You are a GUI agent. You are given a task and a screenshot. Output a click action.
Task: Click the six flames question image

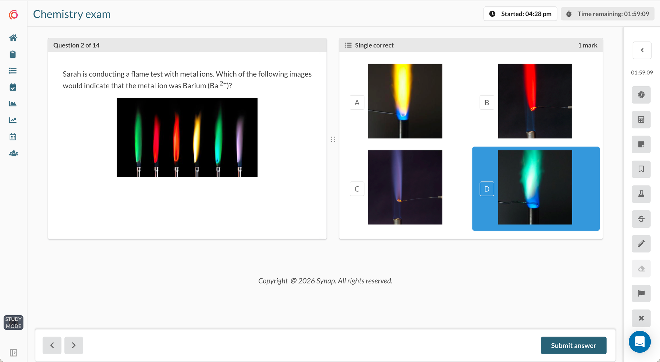coord(187,138)
